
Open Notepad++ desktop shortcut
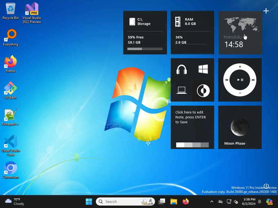11,117
